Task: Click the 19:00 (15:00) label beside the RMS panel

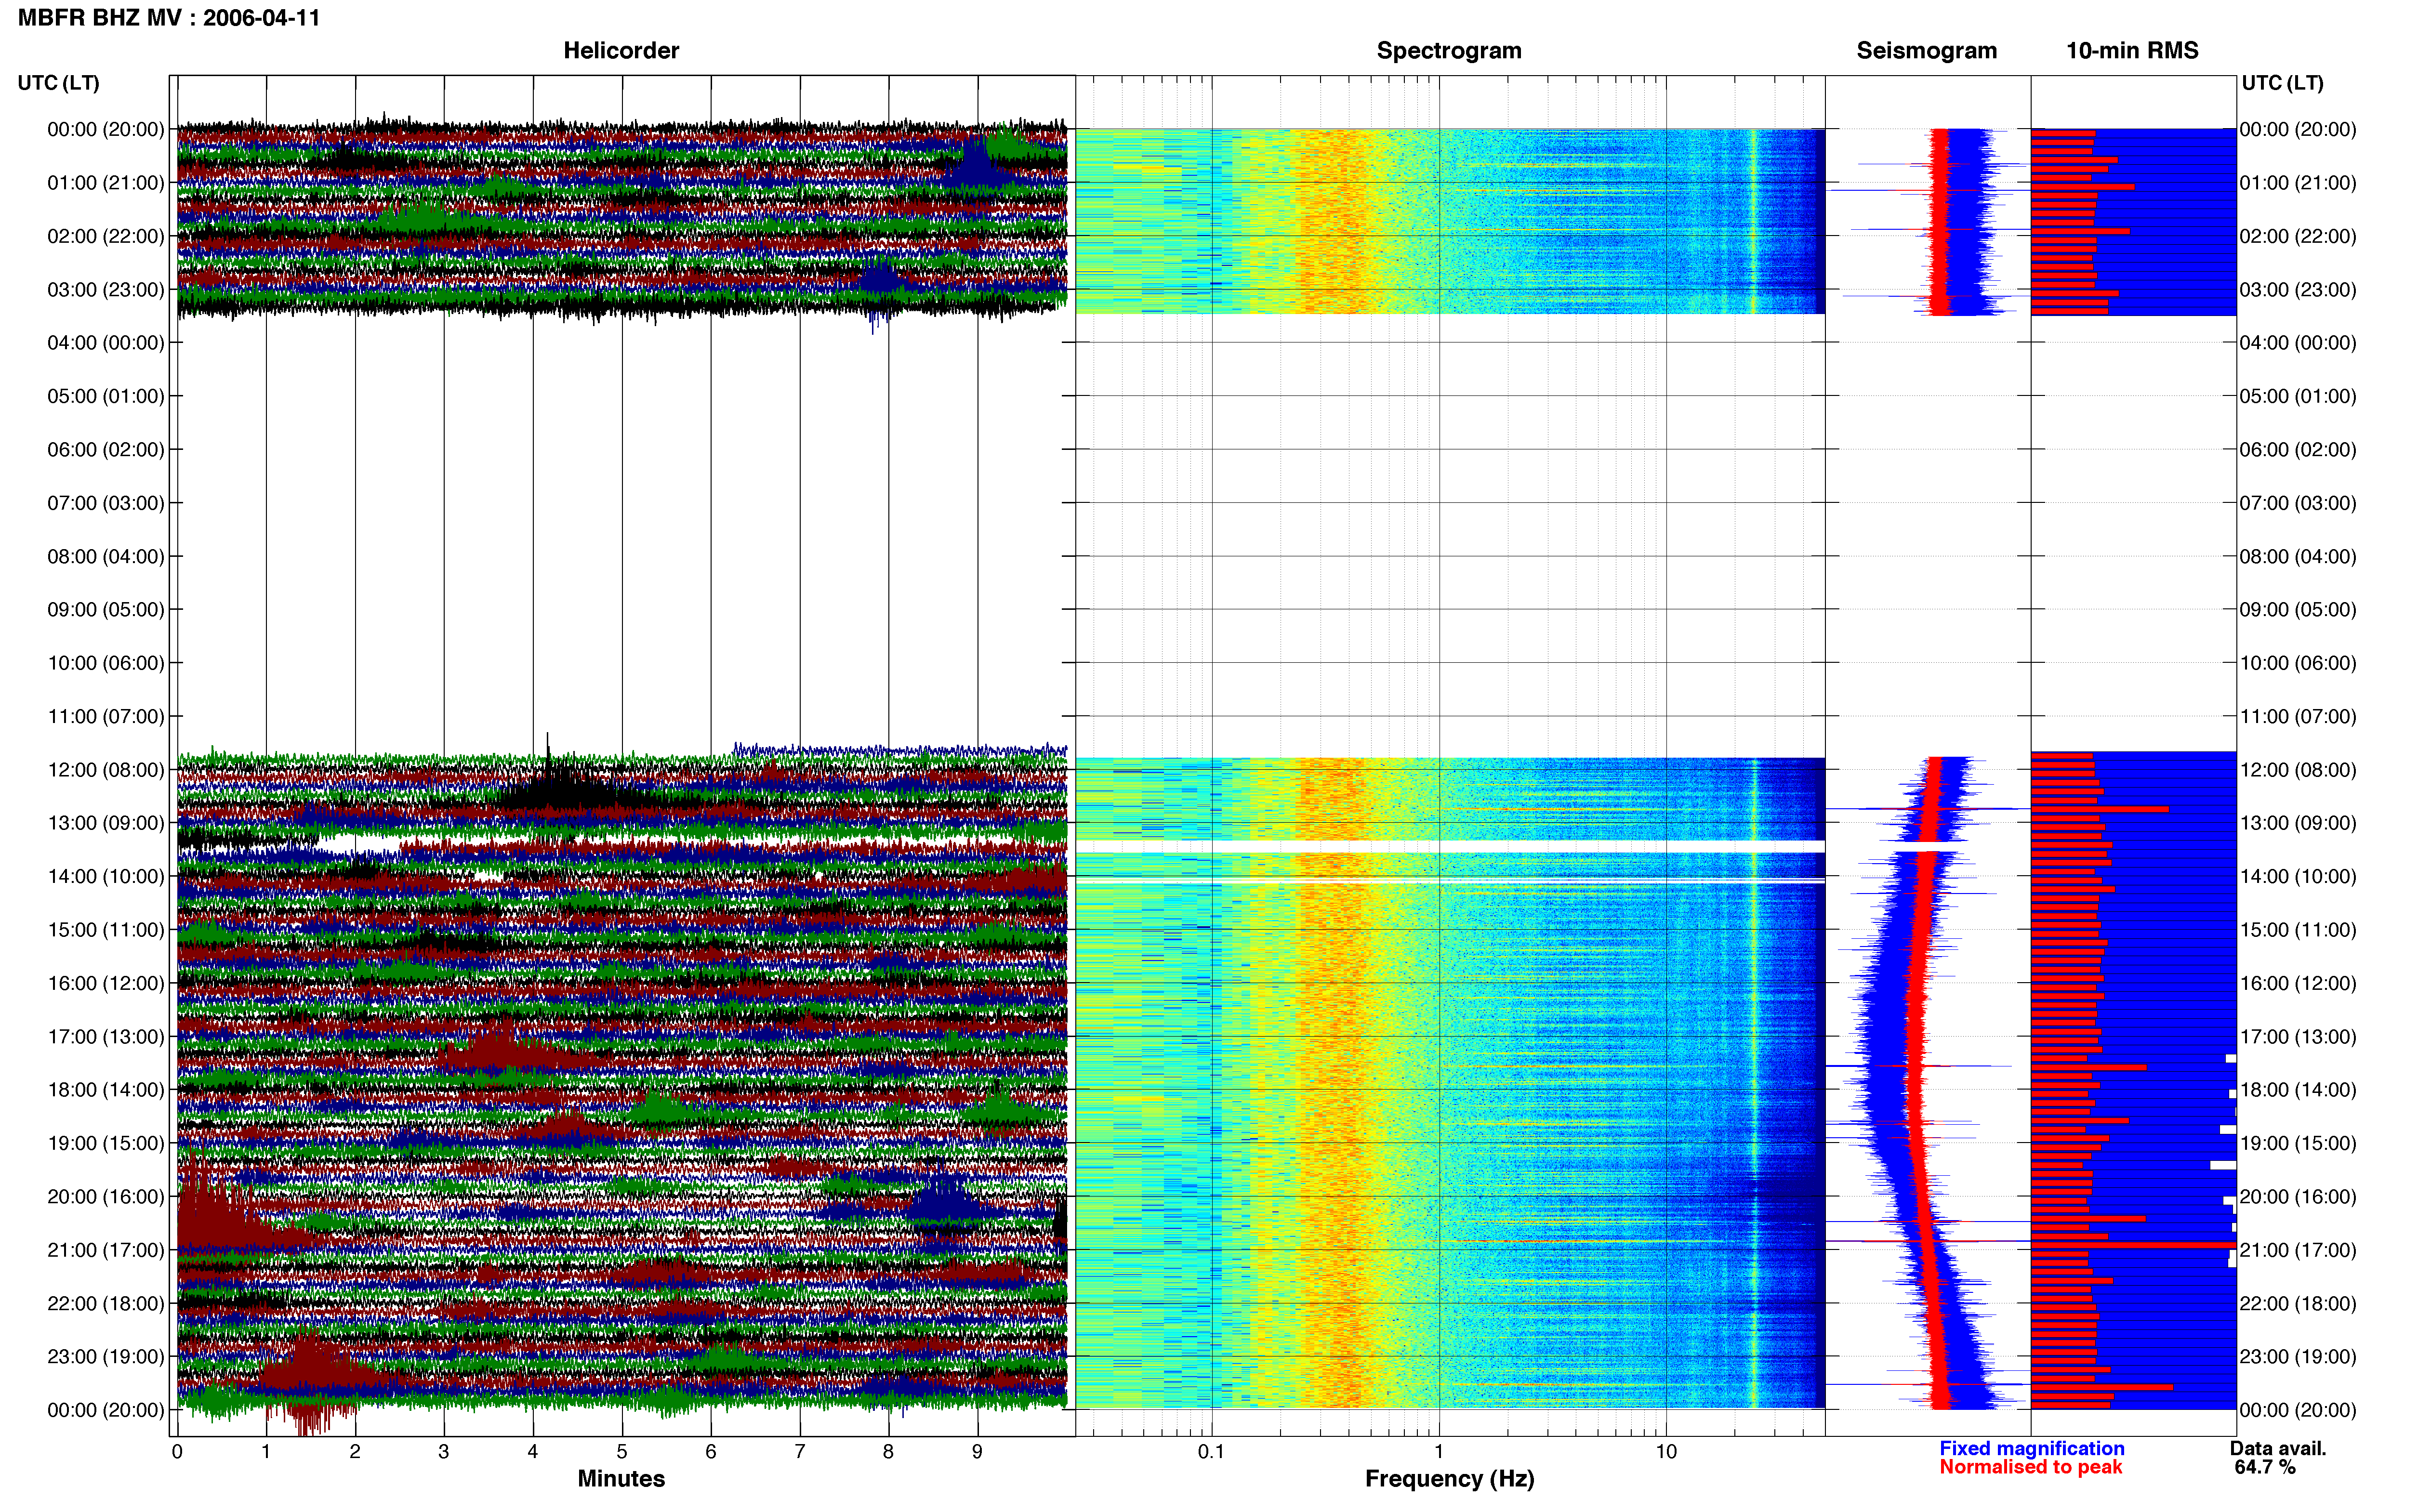Action: click(x=2298, y=1143)
